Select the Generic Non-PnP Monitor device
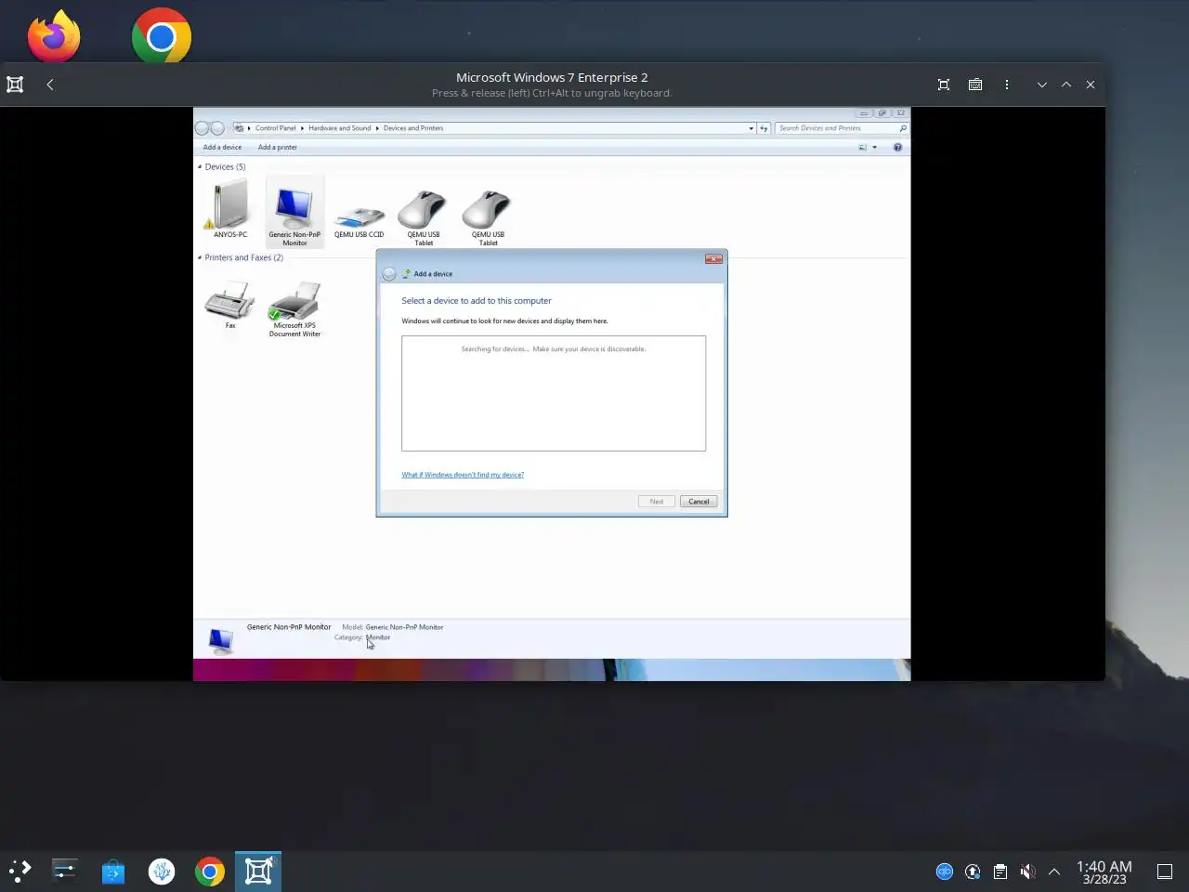 294,212
